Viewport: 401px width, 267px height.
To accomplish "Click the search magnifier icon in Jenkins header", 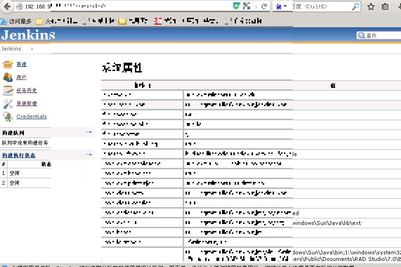I will click(x=361, y=36).
